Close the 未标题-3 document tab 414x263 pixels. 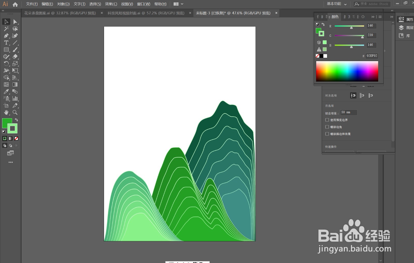click(276, 13)
